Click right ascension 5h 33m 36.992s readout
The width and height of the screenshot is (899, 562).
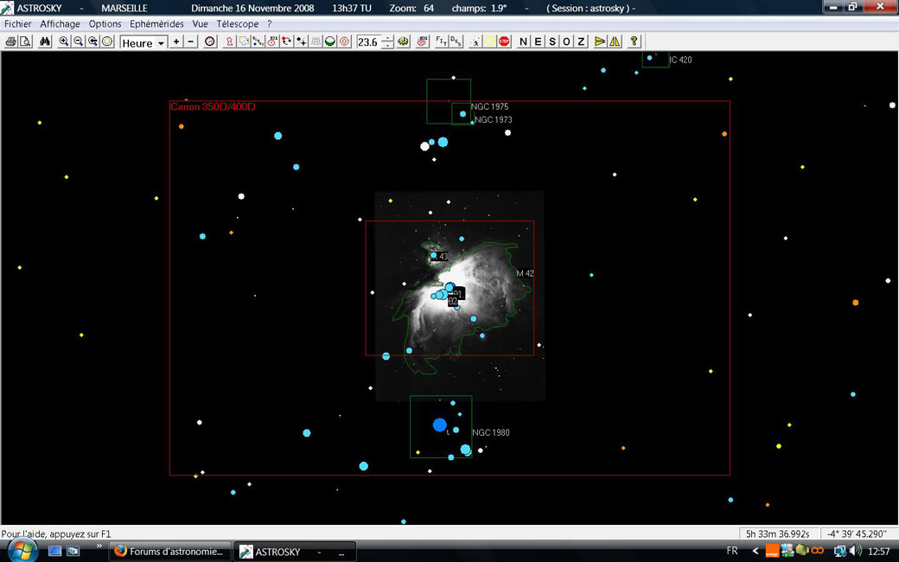tap(778, 534)
